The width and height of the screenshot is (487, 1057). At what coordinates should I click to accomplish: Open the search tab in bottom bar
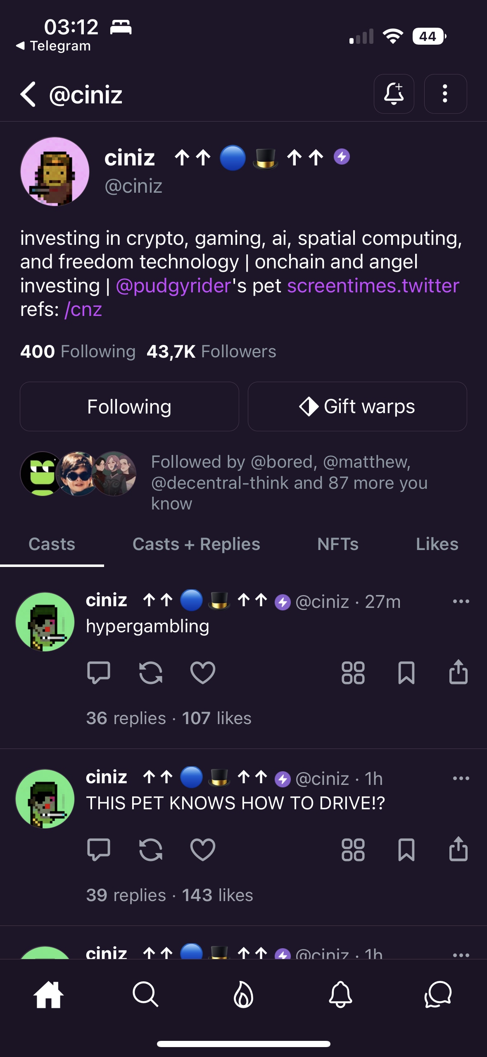coord(145,994)
